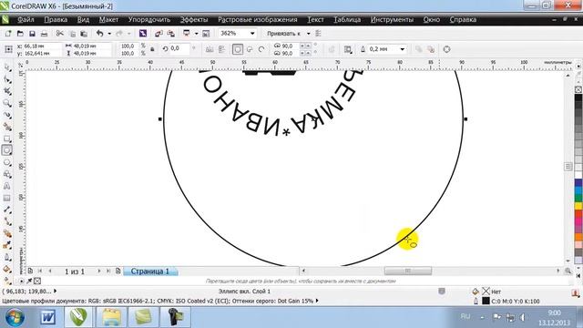Viewport: 583px width, 328px height.
Task: Create a new document icon
Action: coord(8,34)
